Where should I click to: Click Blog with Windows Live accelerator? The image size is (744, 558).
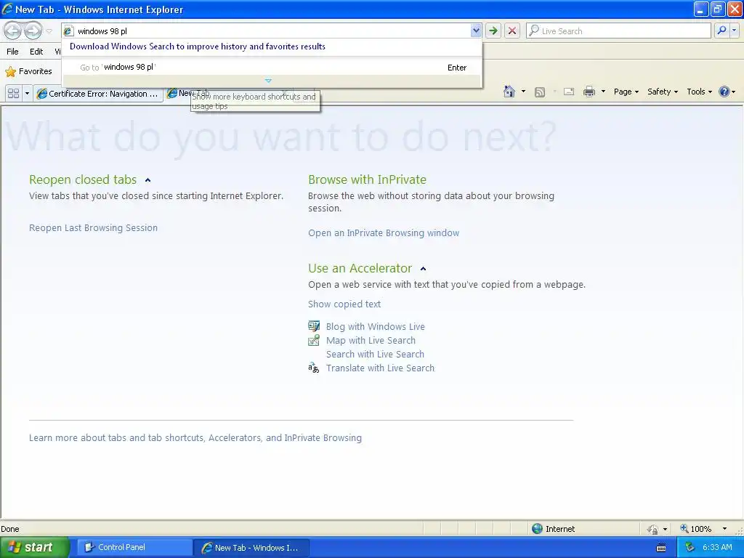376,326
